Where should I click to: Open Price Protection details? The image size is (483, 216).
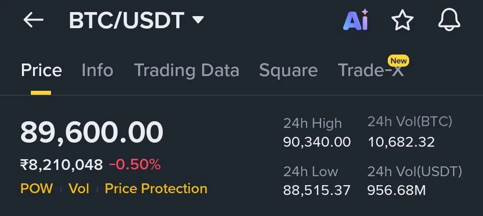[156, 189]
